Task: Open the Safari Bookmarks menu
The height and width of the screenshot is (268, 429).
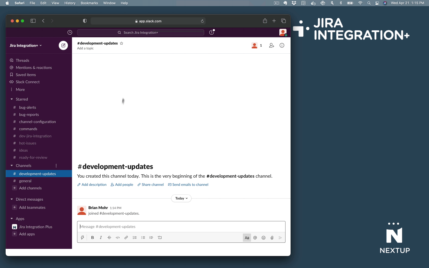Action: click(x=89, y=3)
